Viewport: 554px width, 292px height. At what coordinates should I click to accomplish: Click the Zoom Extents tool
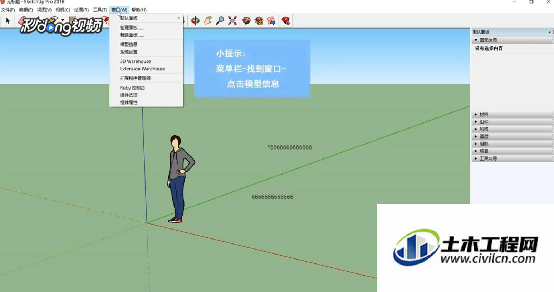[232, 21]
